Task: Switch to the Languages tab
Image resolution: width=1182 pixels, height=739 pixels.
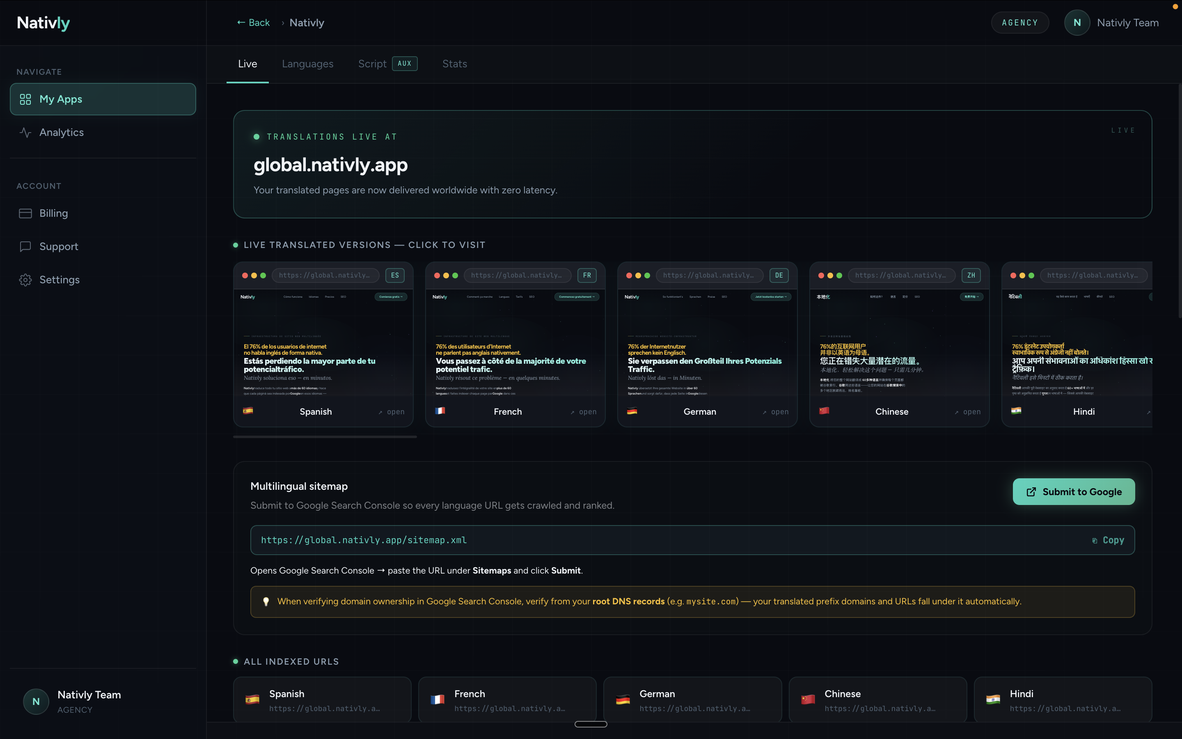Action: 307,64
